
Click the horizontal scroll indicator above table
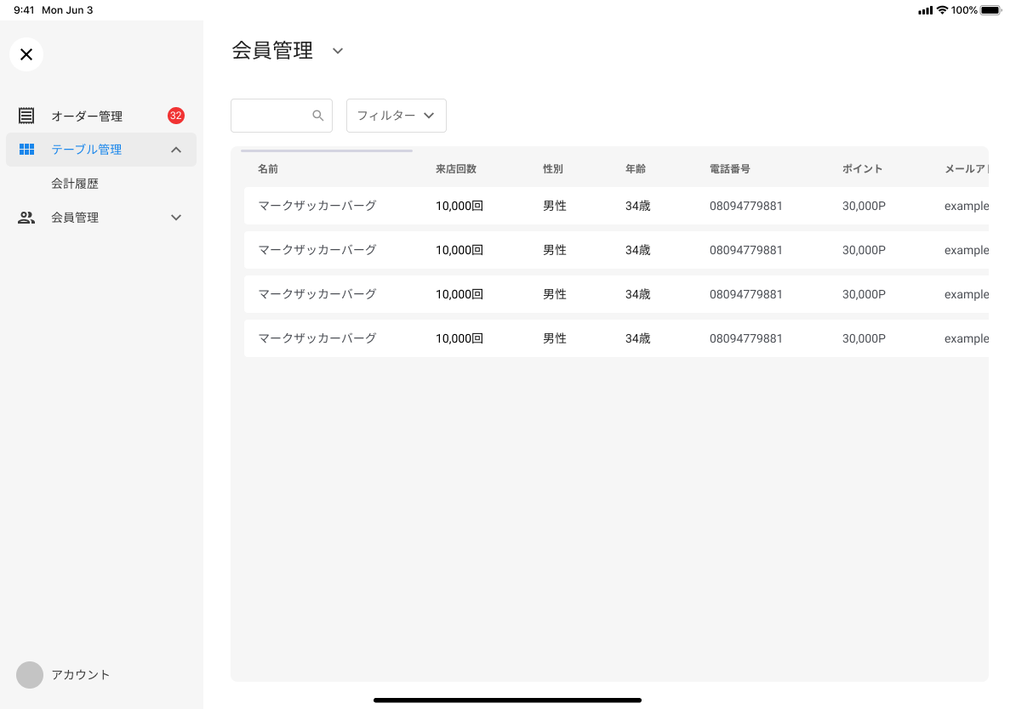pos(327,151)
